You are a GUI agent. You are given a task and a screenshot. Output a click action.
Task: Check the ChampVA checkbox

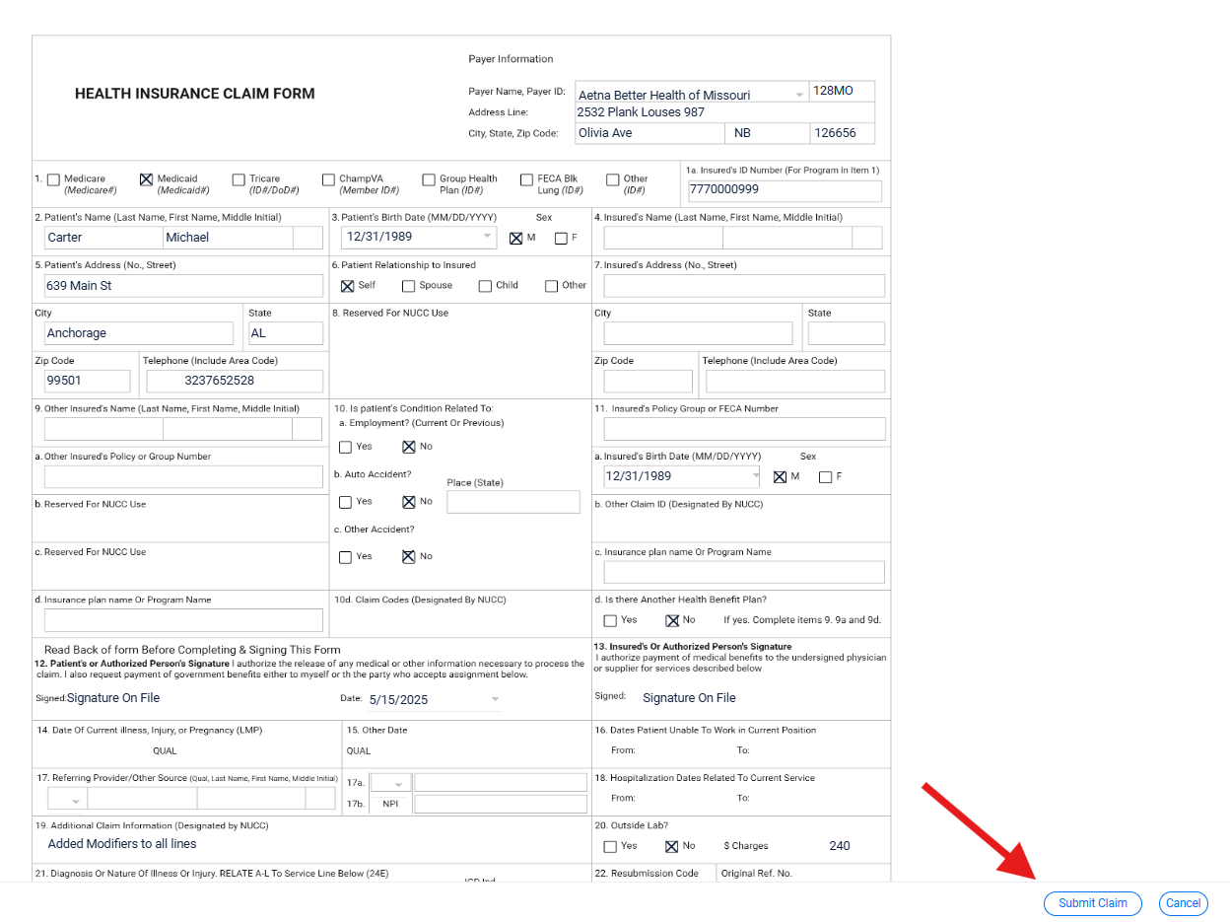[x=328, y=179]
